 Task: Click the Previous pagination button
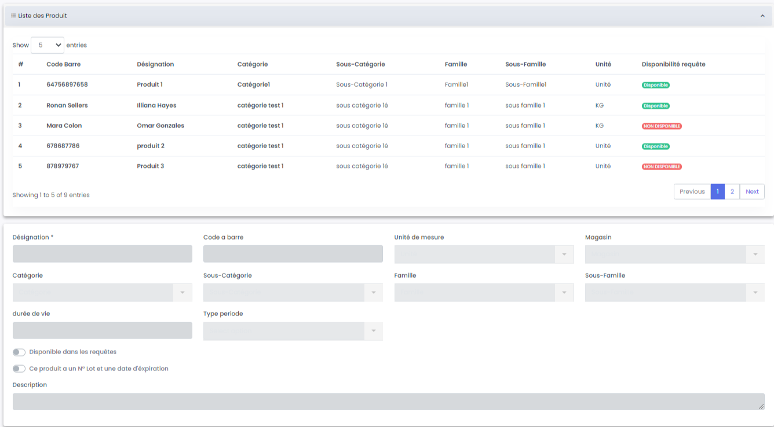(692, 192)
